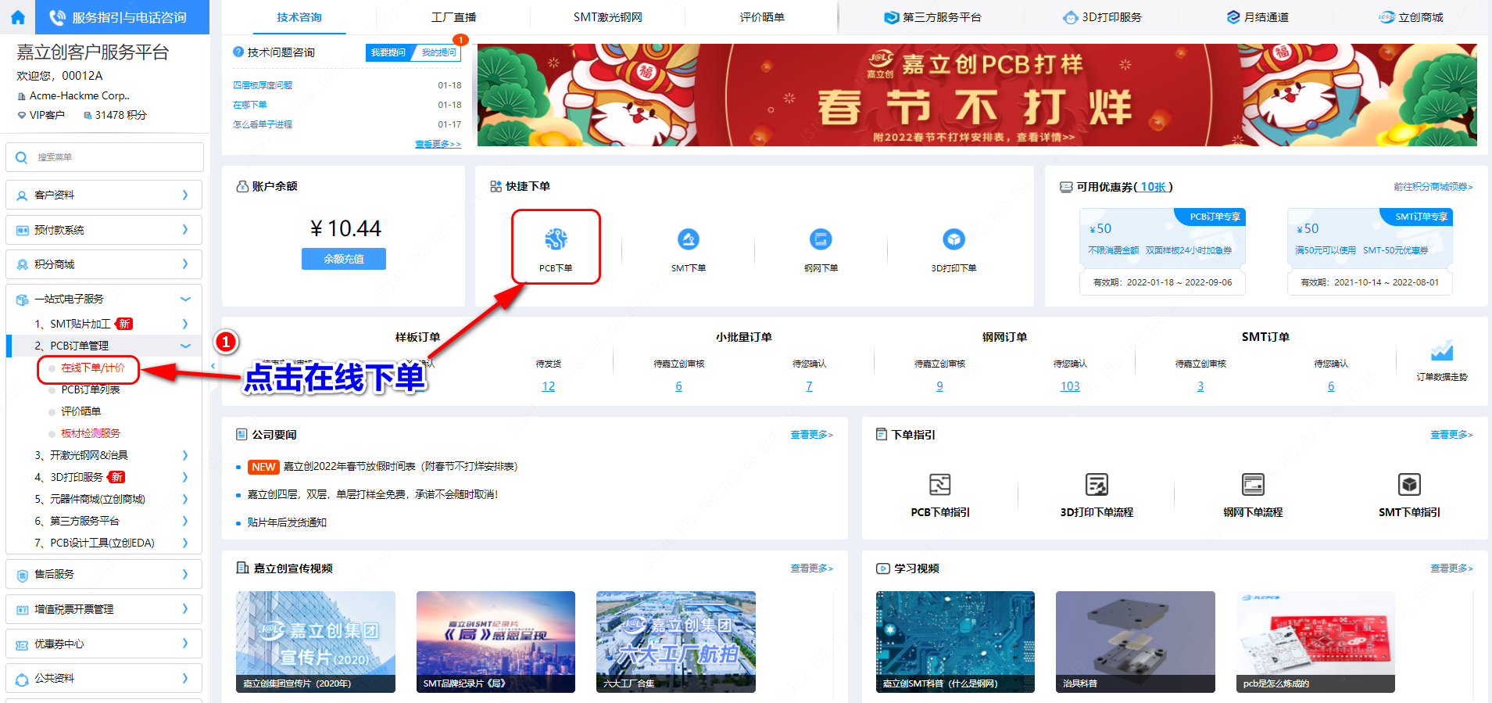This screenshot has width=1492, height=703.
Task: Open SMT下单 quick order icon
Action: coord(688,239)
